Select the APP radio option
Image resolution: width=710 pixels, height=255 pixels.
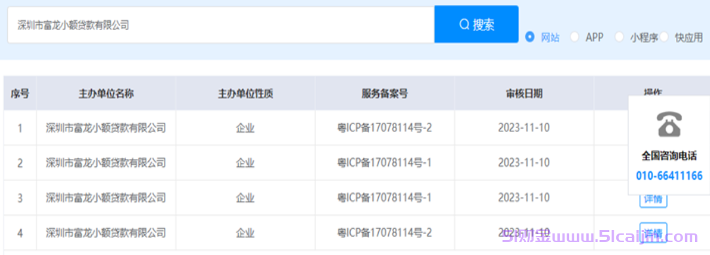point(574,37)
